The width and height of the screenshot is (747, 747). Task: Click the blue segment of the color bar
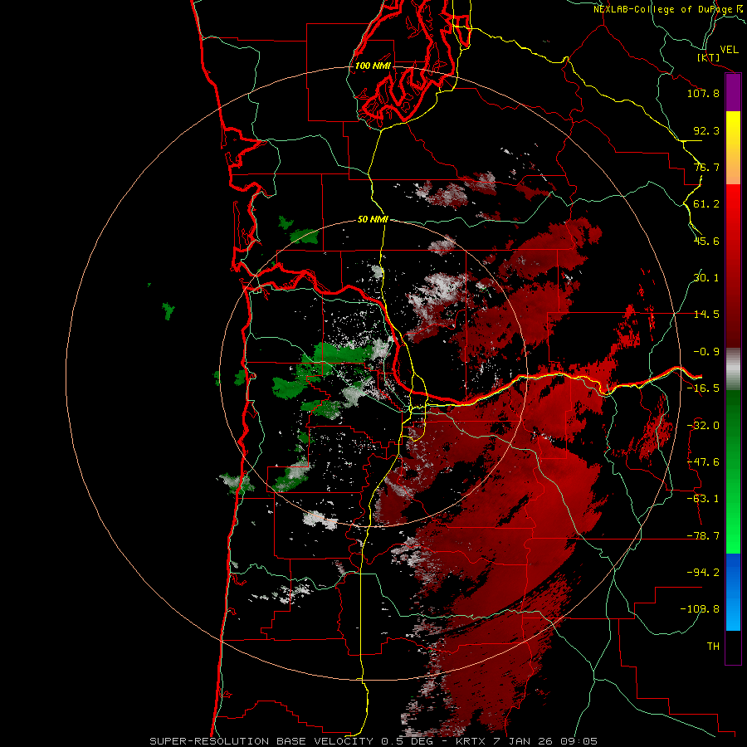tap(733, 592)
